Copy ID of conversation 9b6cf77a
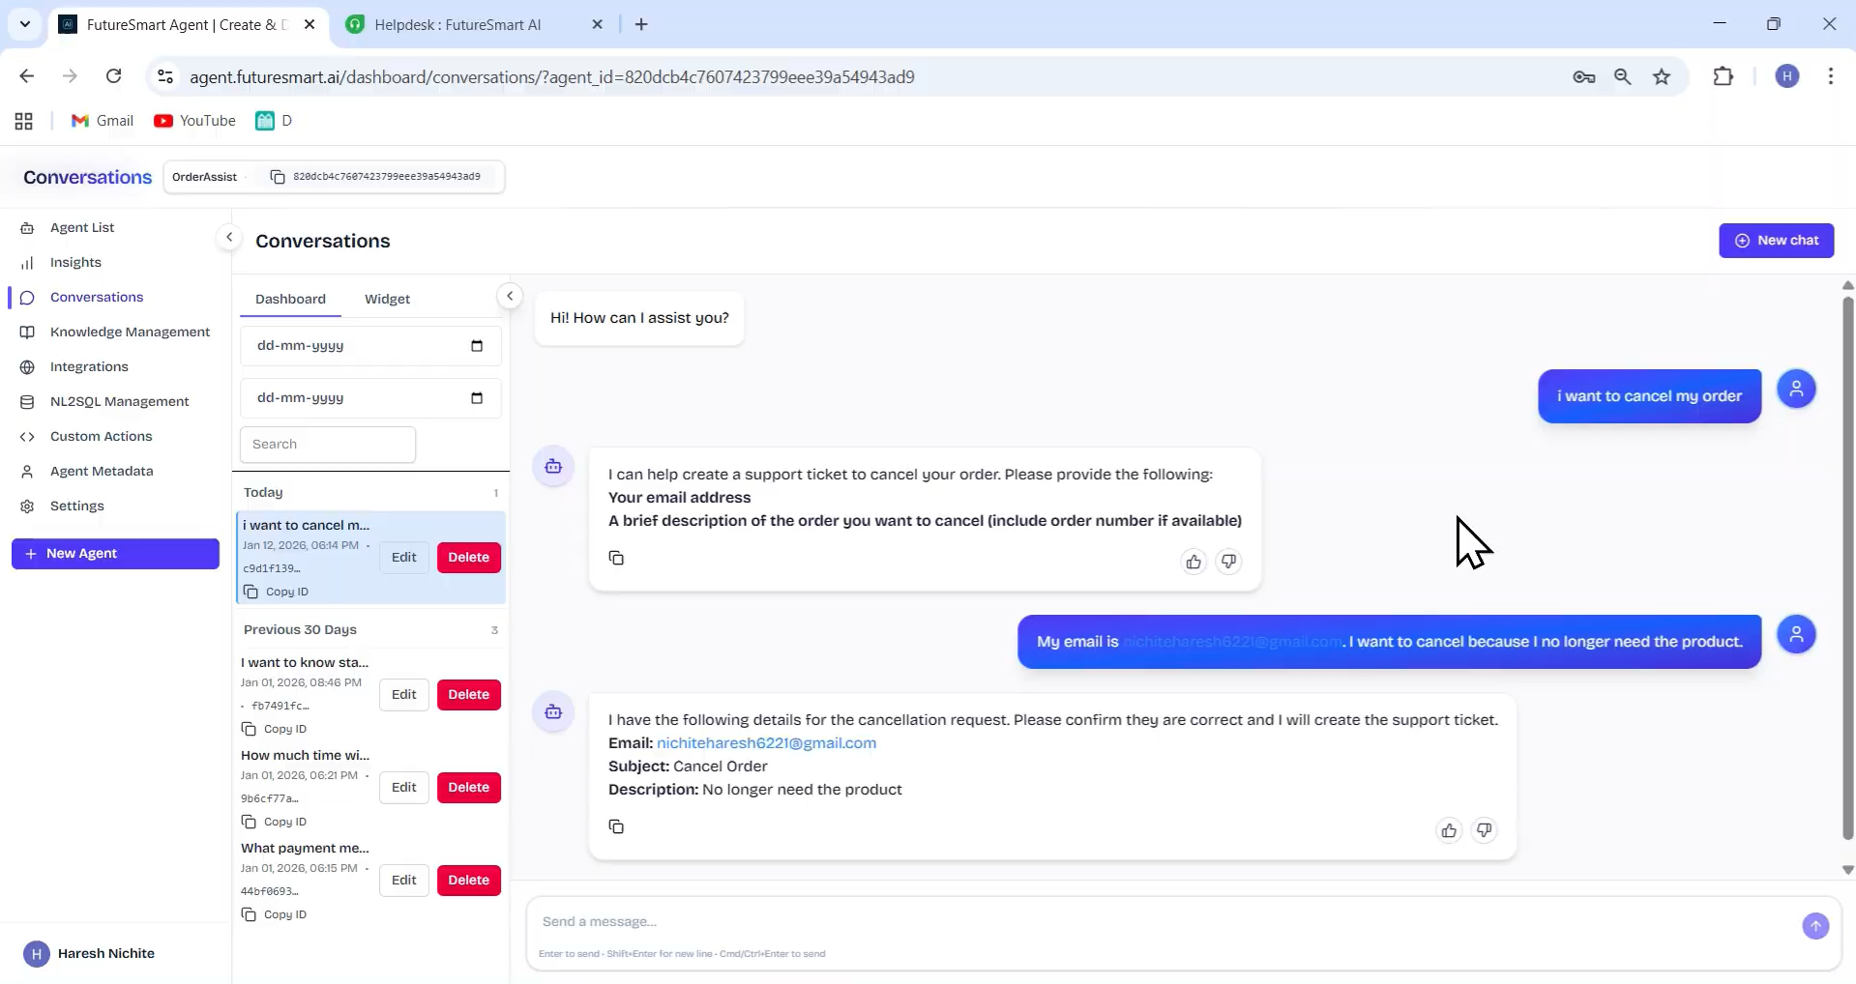This screenshot has width=1856, height=984. (x=275, y=822)
